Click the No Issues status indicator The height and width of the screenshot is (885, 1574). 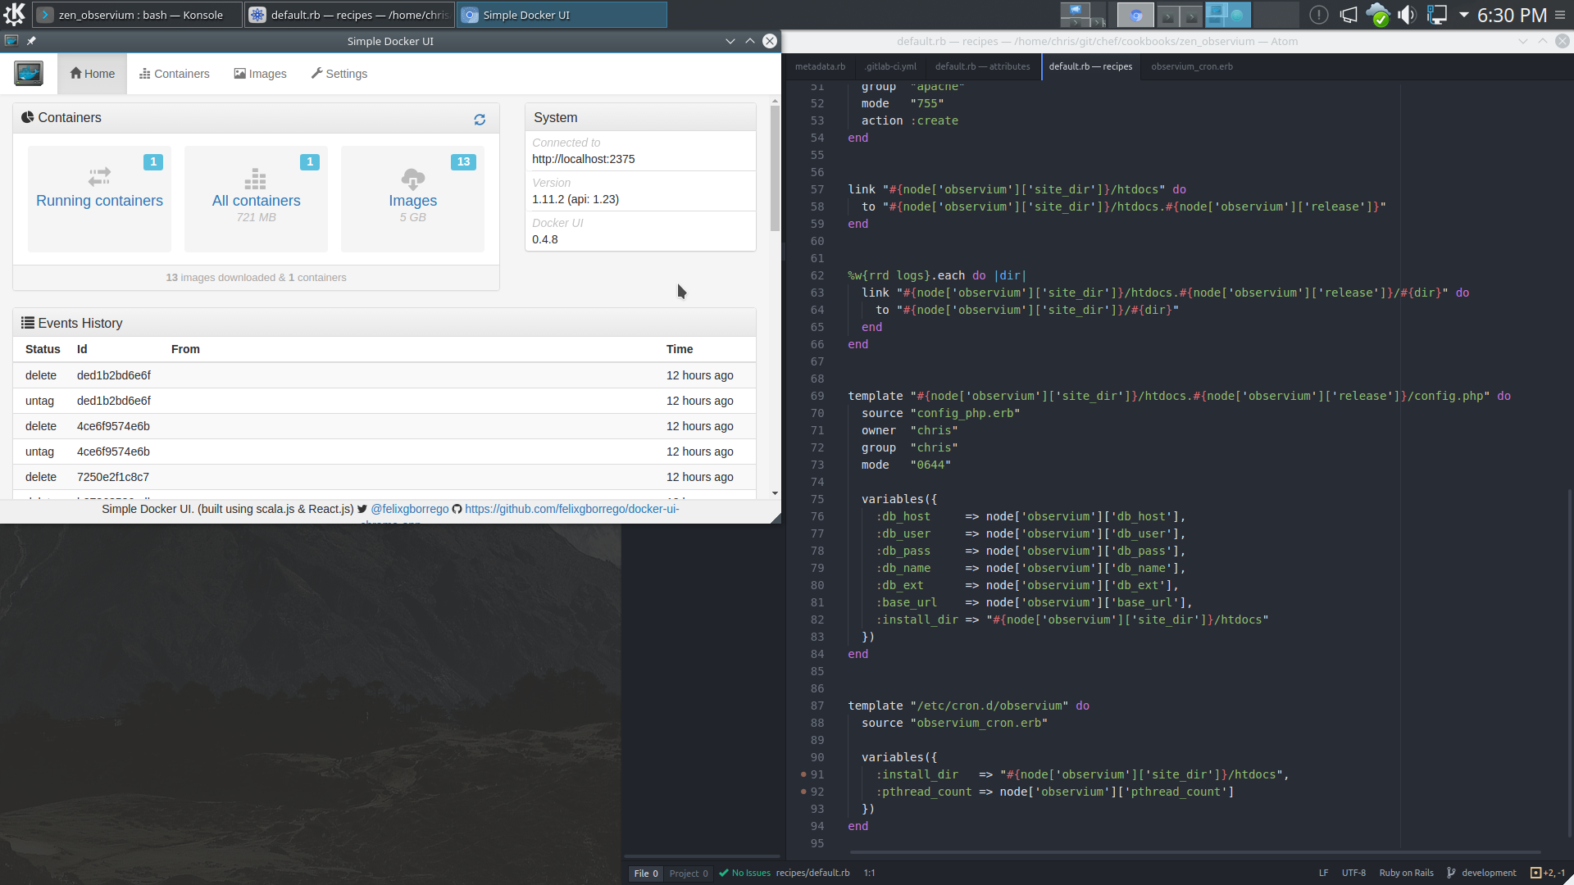point(745,874)
